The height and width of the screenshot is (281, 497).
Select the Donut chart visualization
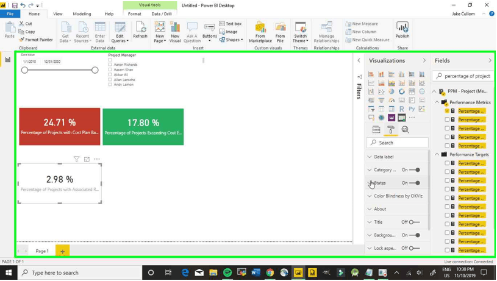(x=402, y=91)
